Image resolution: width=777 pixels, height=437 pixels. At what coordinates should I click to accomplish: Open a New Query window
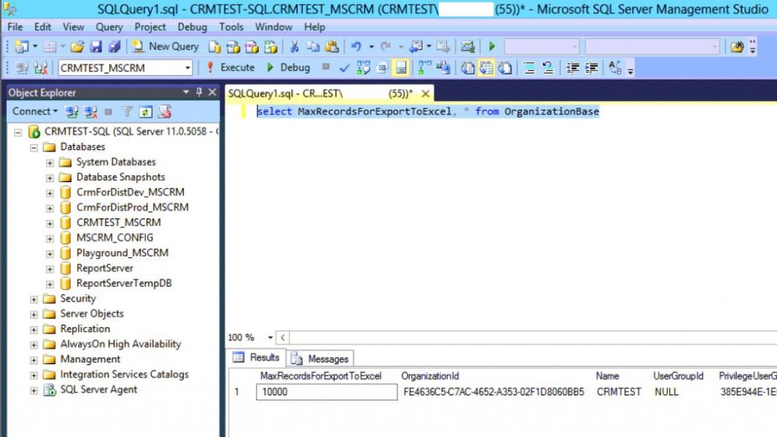pos(165,47)
